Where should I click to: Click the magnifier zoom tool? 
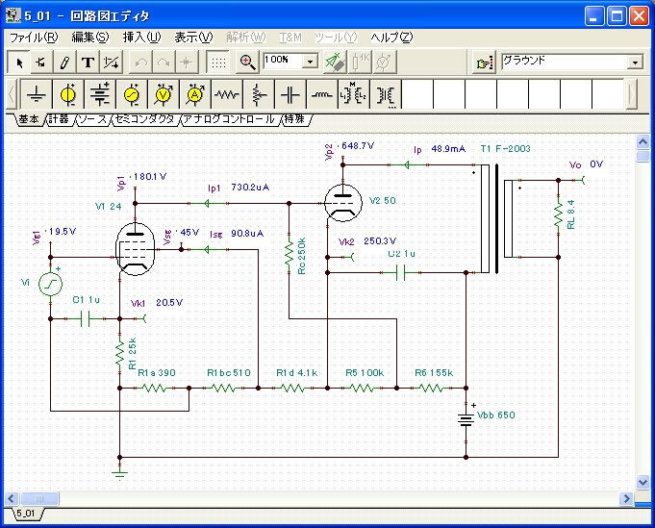click(247, 62)
